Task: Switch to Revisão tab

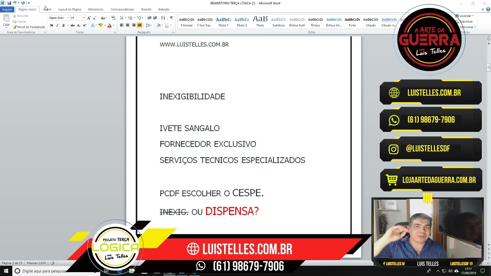Action: [146, 9]
